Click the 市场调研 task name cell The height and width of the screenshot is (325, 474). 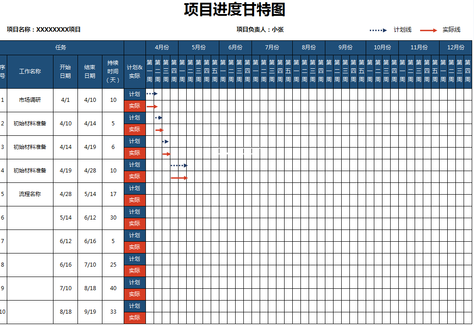pos(30,100)
